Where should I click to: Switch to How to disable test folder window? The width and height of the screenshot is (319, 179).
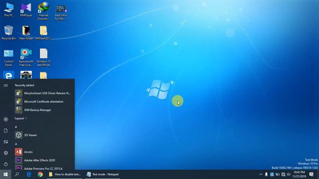(x=65, y=175)
